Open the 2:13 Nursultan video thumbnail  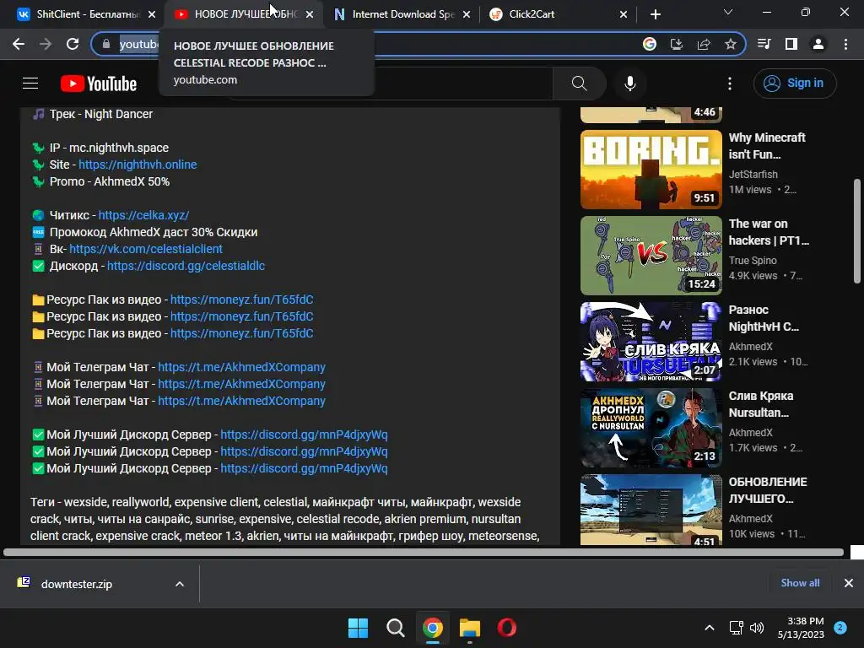(x=651, y=428)
